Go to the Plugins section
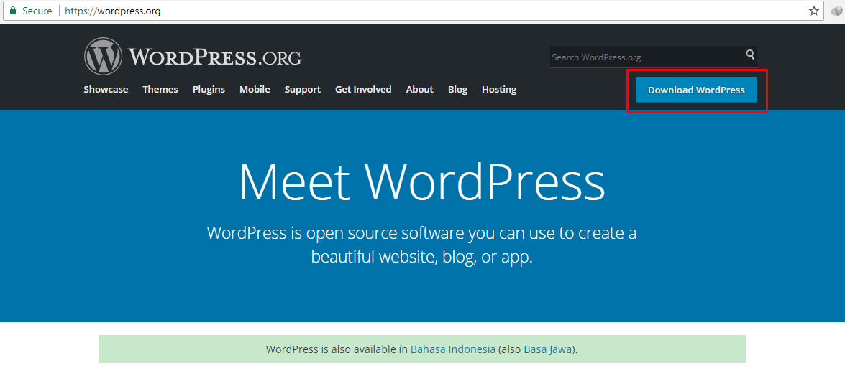845x368 pixels. [209, 89]
